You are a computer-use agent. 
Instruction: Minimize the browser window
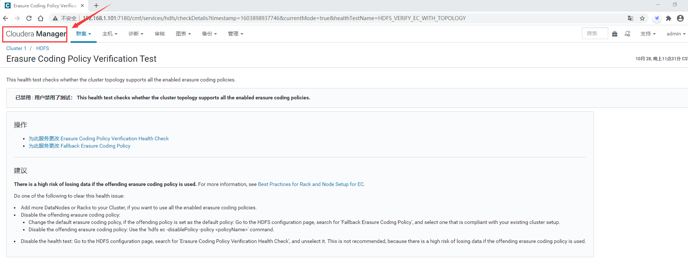pos(658,5)
